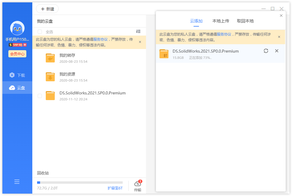The width and height of the screenshot is (292, 196).
Task: Click 扩容至6T expand storage link
Action: click(x=115, y=188)
